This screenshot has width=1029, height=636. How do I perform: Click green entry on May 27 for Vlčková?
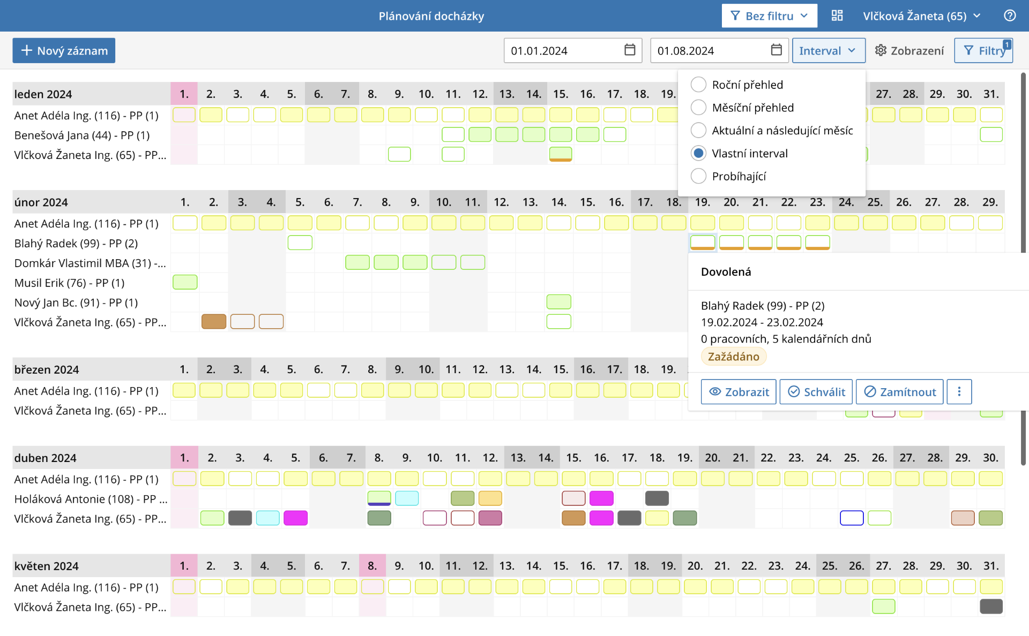(x=884, y=607)
